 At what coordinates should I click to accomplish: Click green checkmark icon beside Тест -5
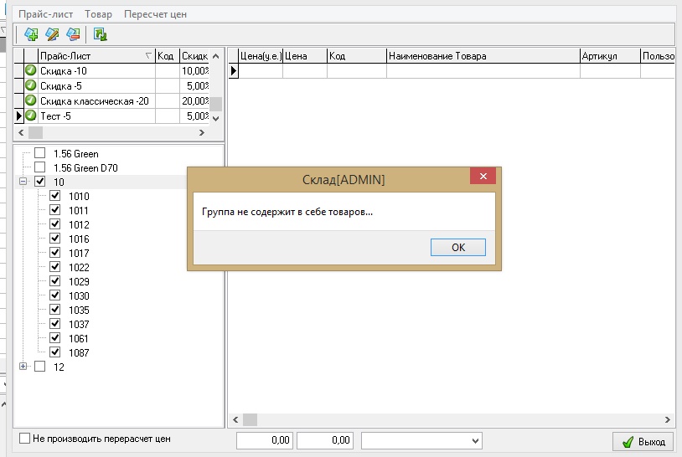(31, 116)
